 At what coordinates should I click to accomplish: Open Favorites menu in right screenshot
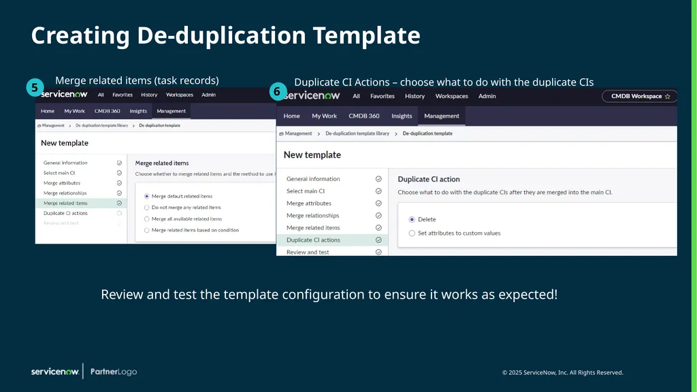pos(383,97)
